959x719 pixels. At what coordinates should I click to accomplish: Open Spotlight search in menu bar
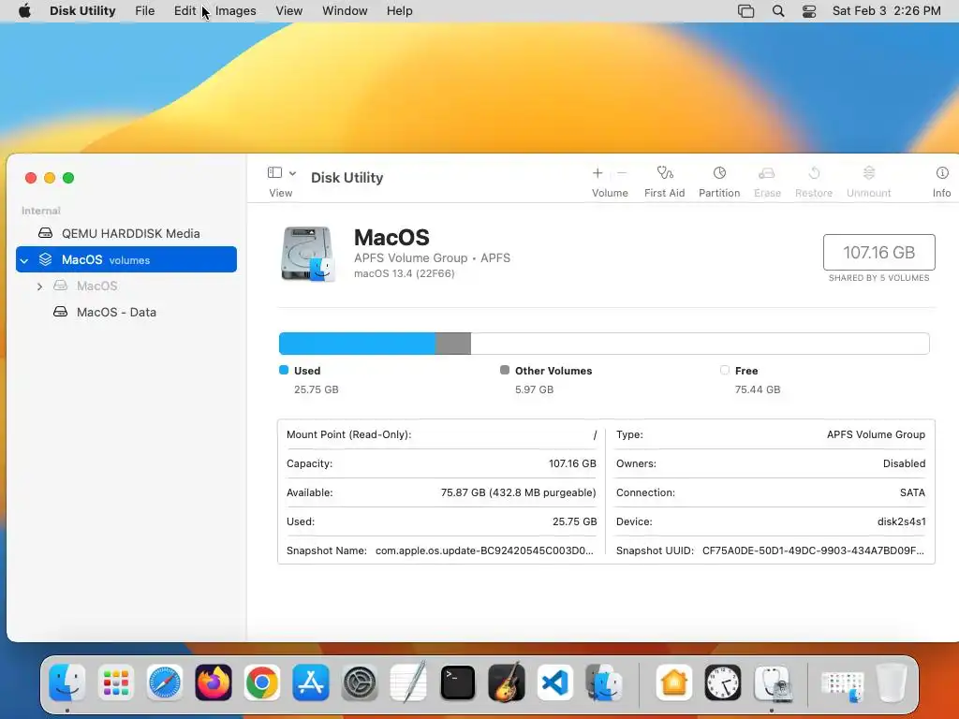pyautogui.click(x=778, y=11)
